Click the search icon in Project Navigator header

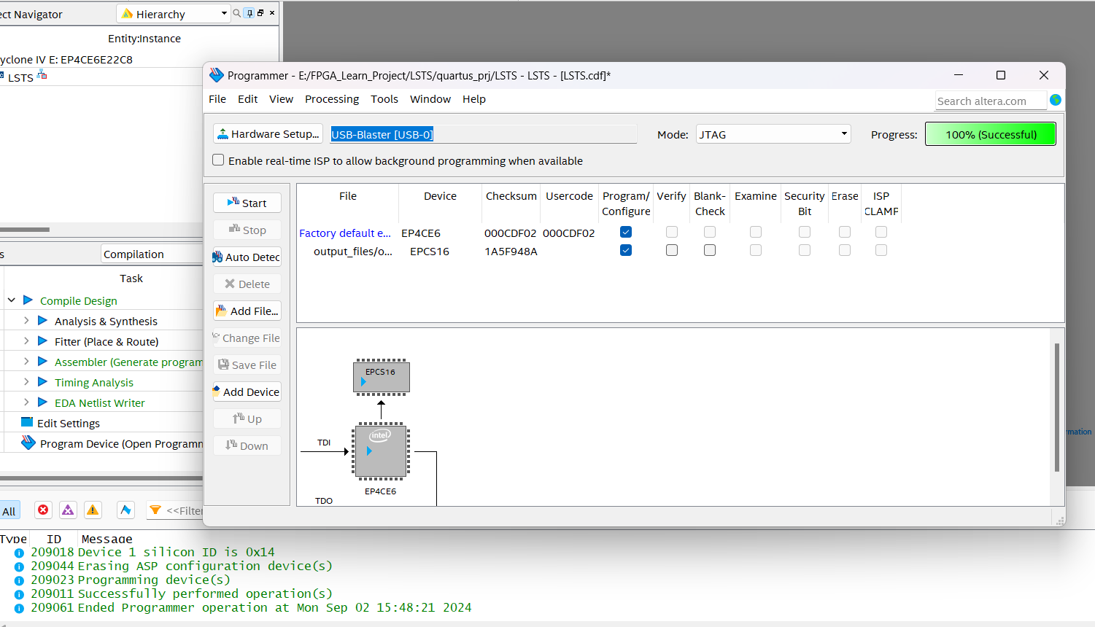(236, 13)
